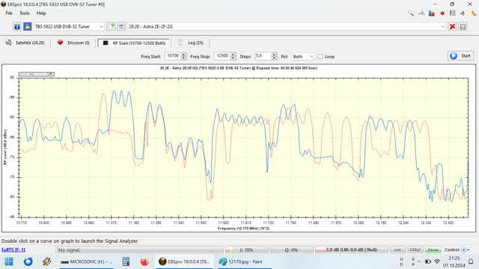Toggle the Lock indicator in status bar
This screenshot has width=479, height=269.
coord(397,250)
